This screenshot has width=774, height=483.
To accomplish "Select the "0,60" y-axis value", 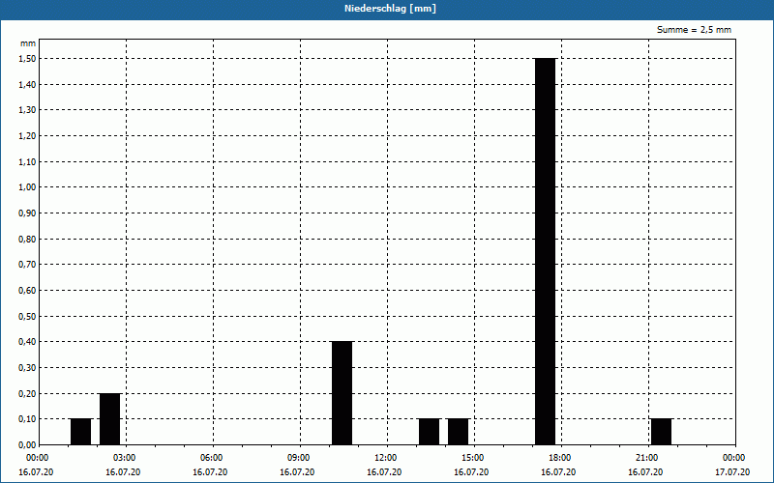I will (27, 291).
